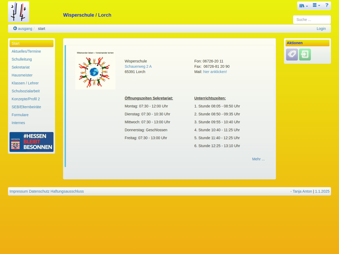Open the Formulare section
339x254 pixels.
[x=20, y=115]
